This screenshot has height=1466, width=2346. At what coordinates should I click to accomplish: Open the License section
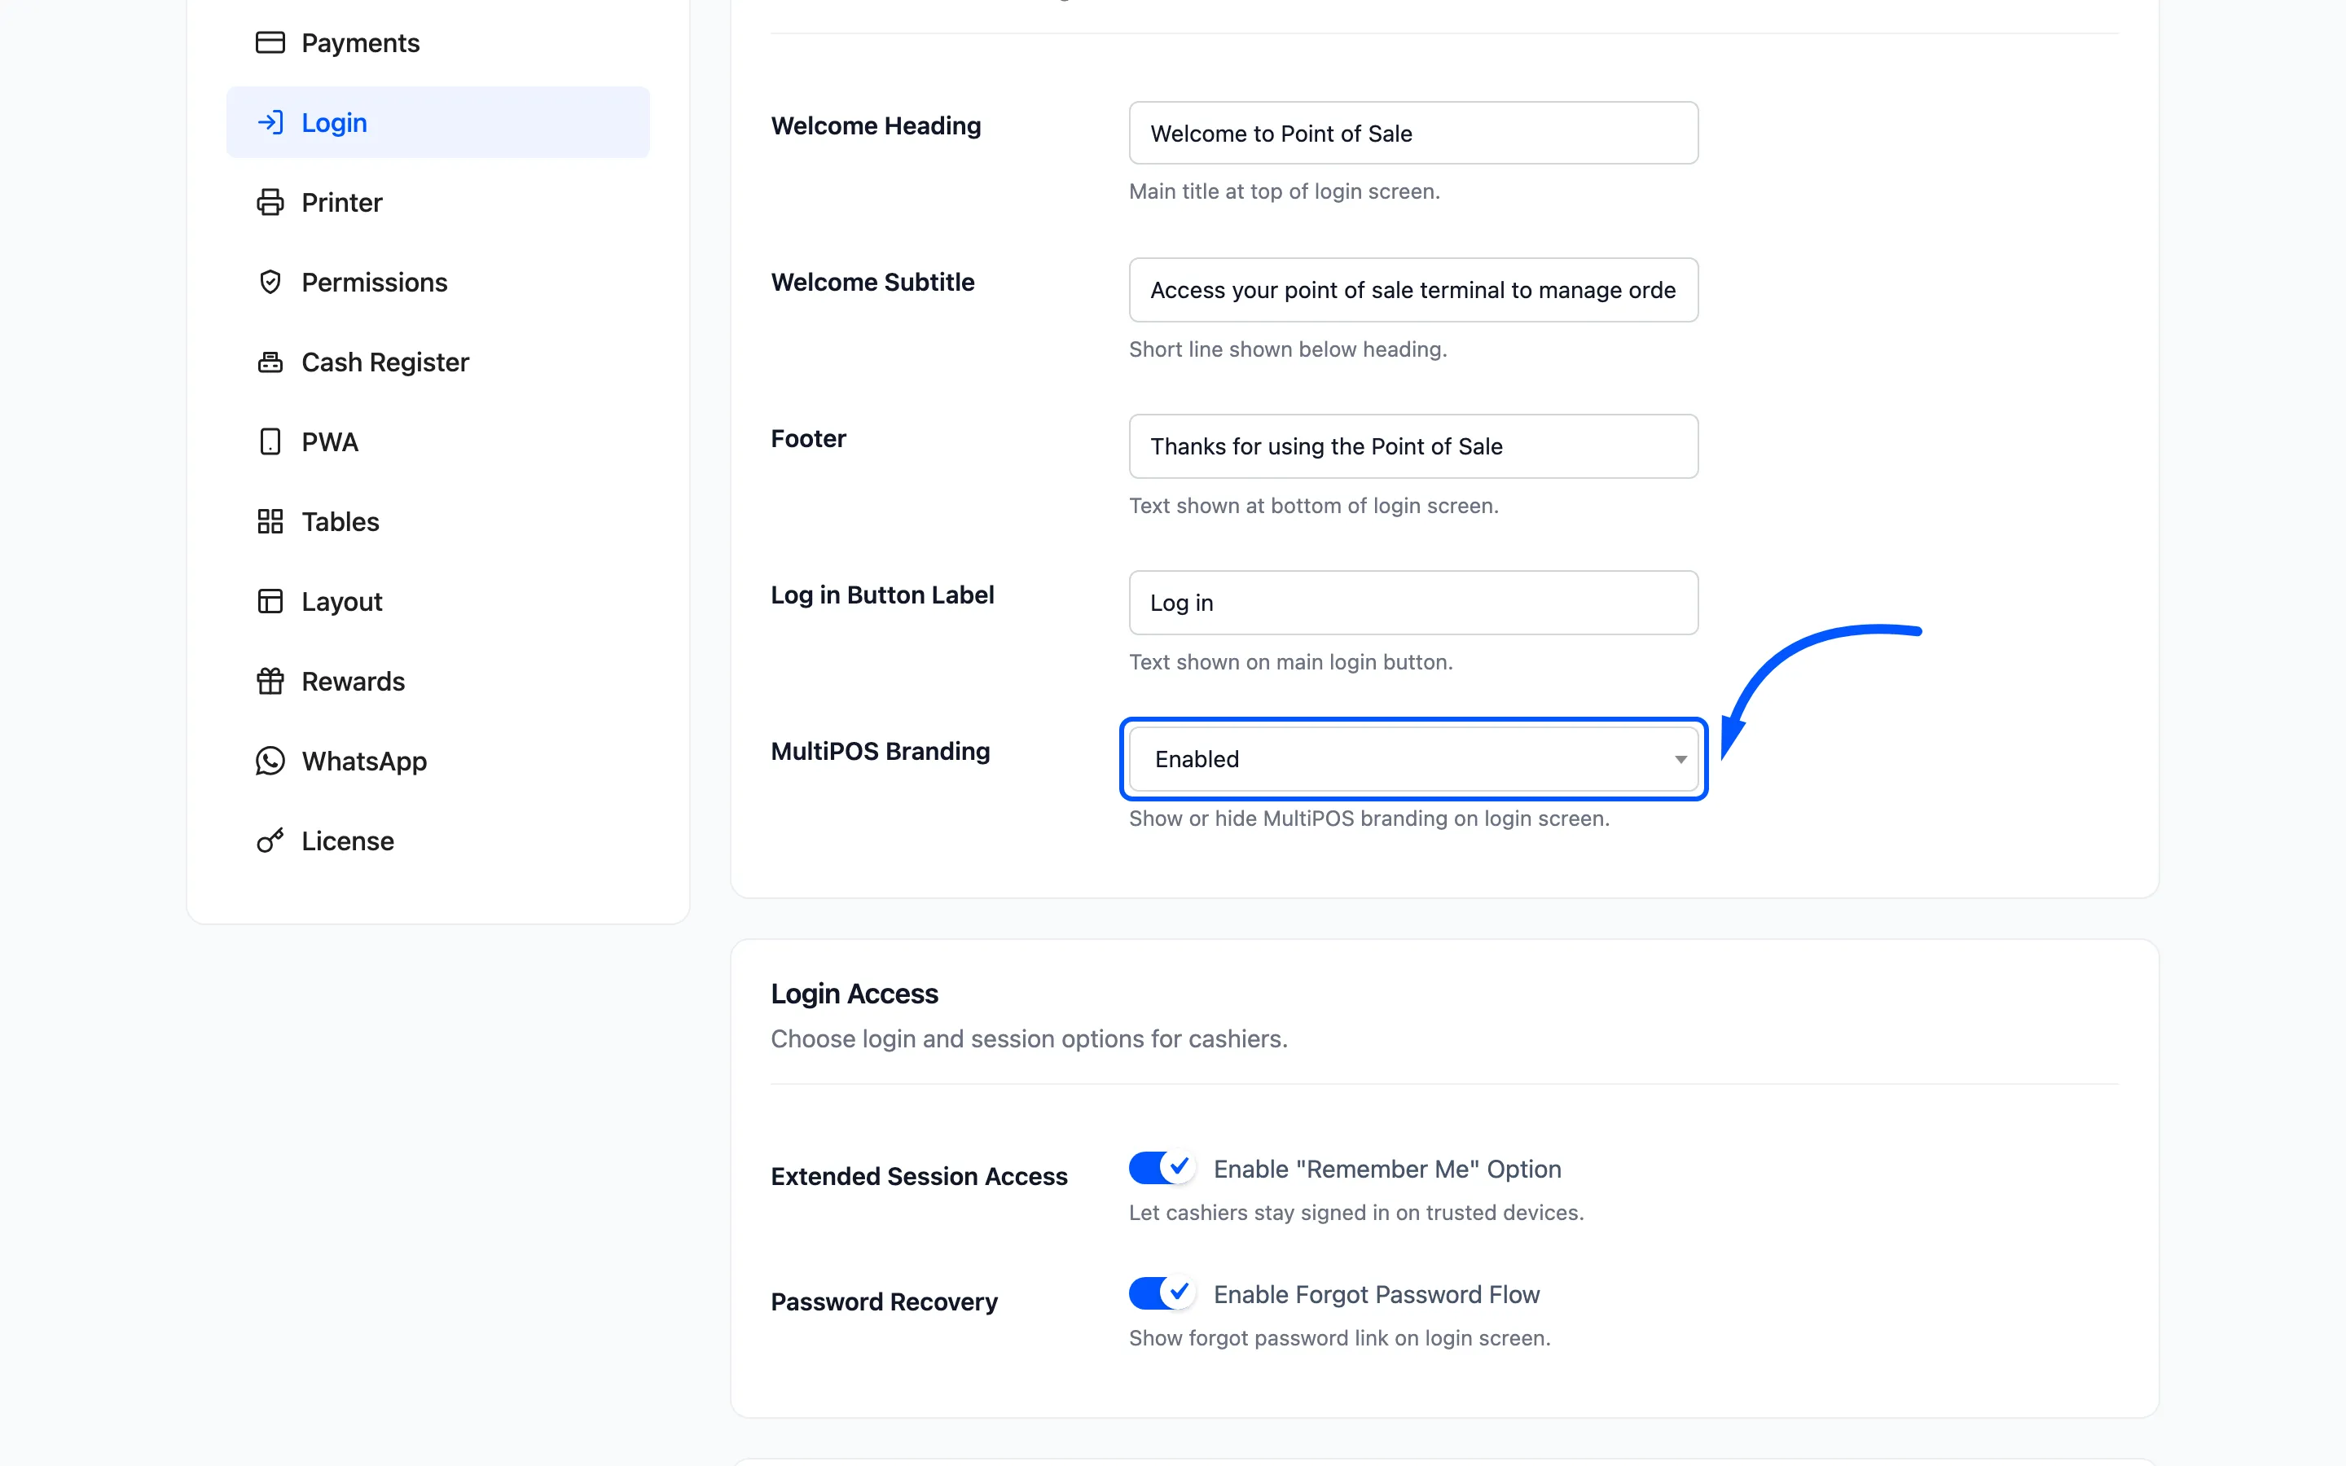437,841
